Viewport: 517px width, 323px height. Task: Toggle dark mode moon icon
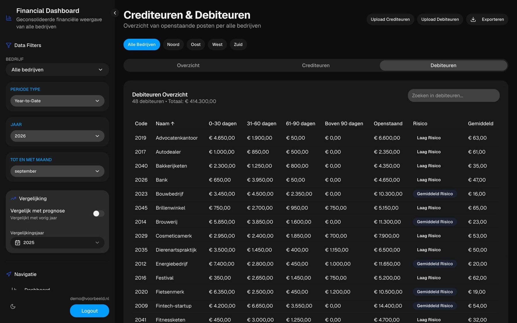coord(13,306)
